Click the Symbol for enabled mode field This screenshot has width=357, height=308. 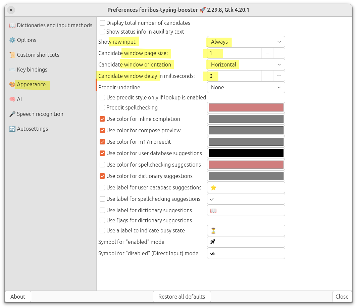pyautogui.click(x=246, y=242)
